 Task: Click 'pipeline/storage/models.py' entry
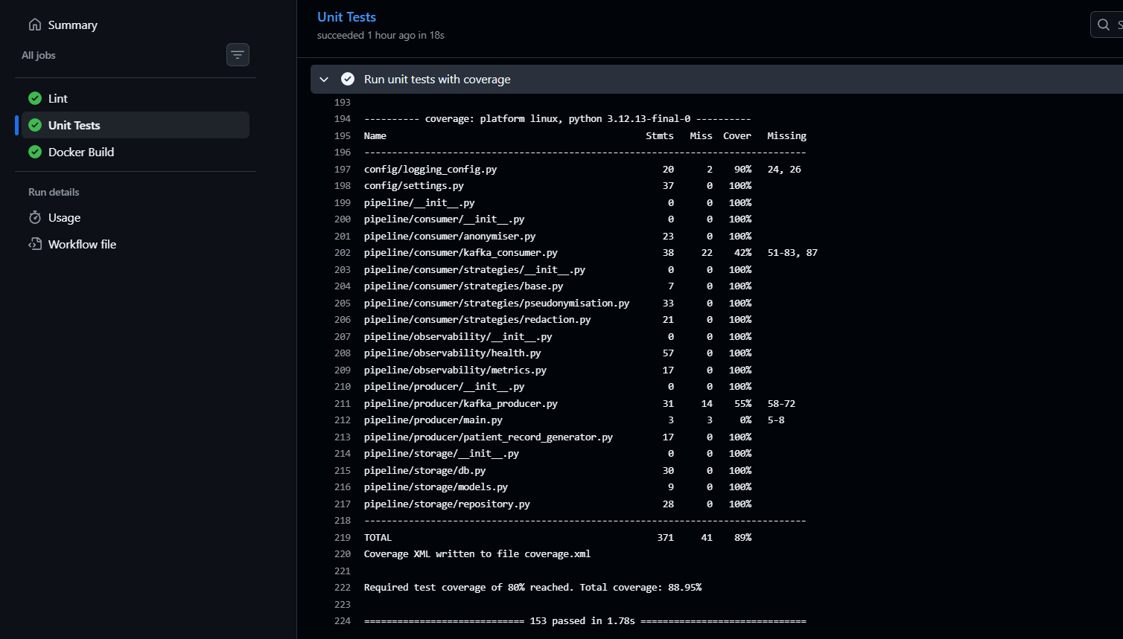coord(436,487)
